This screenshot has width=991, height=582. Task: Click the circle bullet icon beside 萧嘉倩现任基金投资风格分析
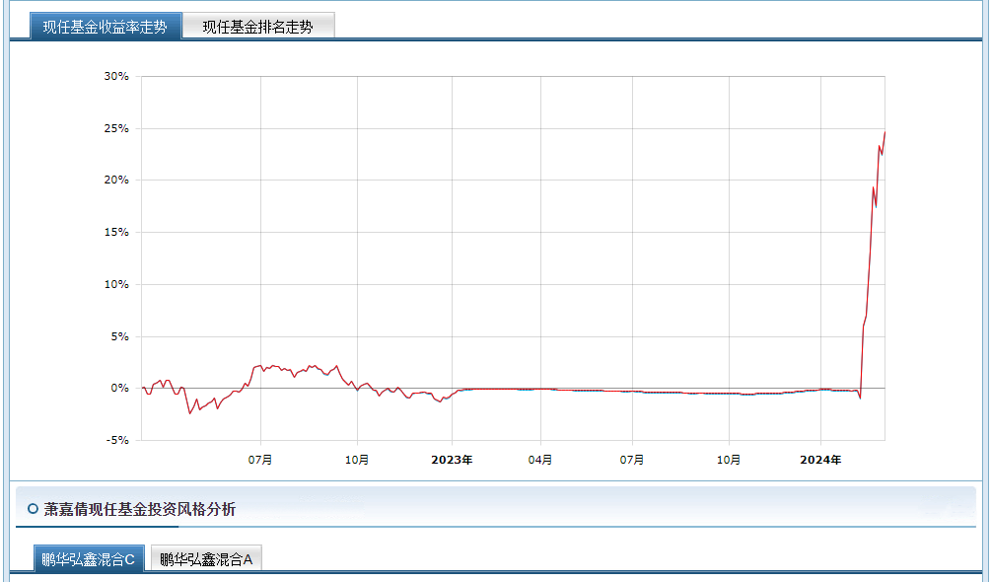(33, 509)
